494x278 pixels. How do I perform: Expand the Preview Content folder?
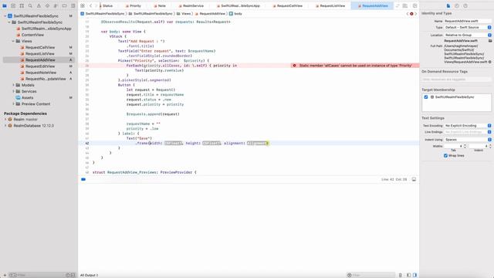(x=13, y=103)
